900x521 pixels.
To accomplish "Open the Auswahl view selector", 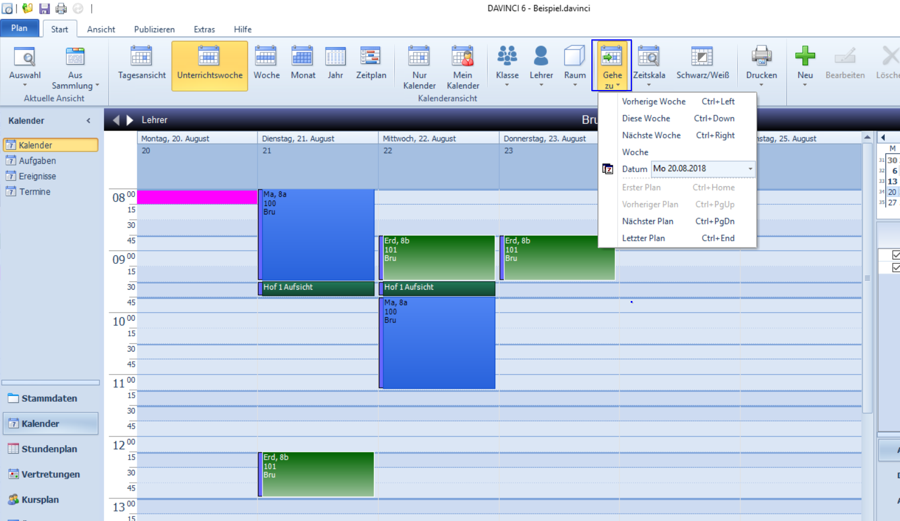I will [x=25, y=66].
